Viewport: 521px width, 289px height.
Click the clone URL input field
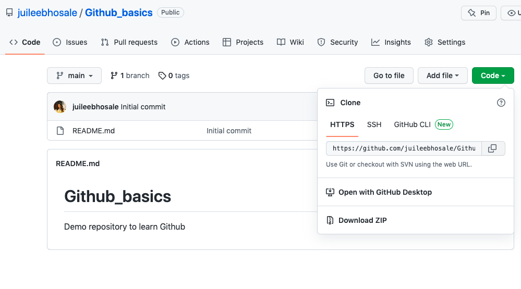click(404, 148)
